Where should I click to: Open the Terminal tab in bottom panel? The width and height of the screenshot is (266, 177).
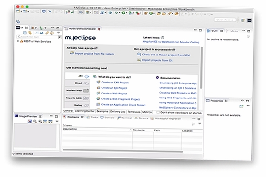click(125, 118)
